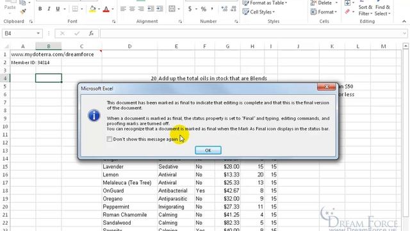Select row 1 header
The height and width of the screenshot is (231, 410).
5,55
